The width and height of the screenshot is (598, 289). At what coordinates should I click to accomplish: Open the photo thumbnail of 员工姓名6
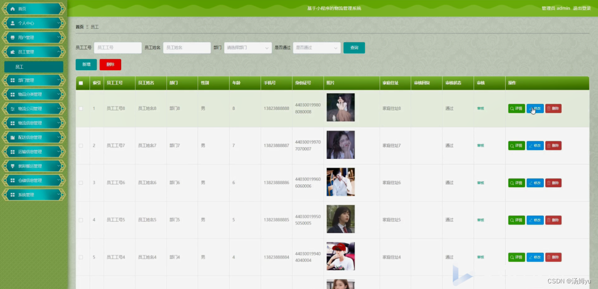[x=341, y=182]
